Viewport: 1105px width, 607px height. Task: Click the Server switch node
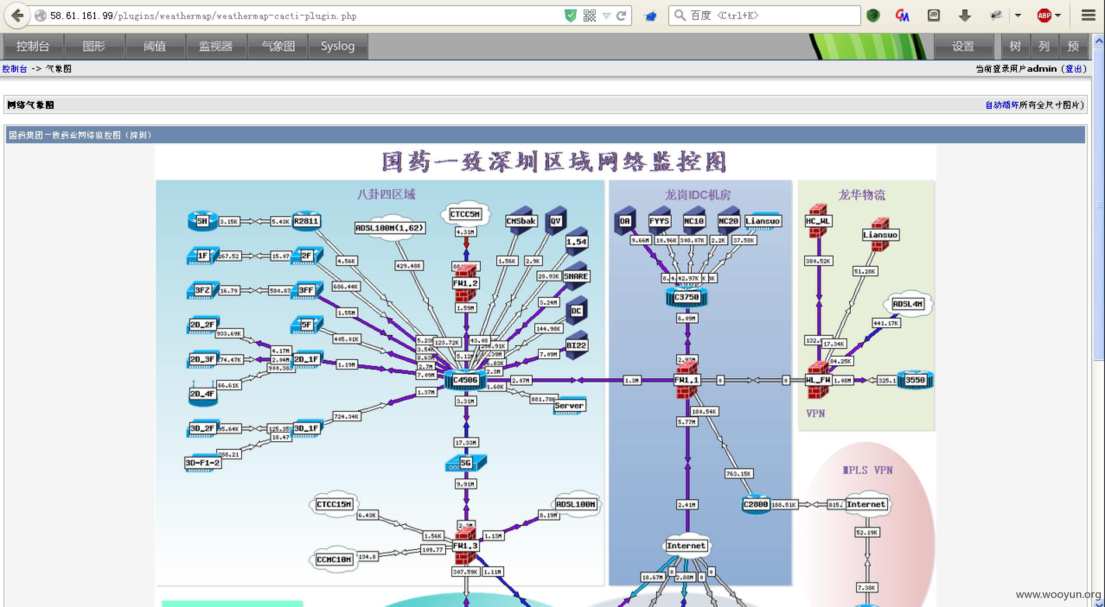pyautogui.click(x=569, y=406)
